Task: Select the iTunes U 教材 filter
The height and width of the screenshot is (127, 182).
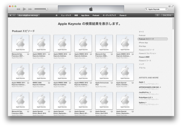Action: [144, 57]
